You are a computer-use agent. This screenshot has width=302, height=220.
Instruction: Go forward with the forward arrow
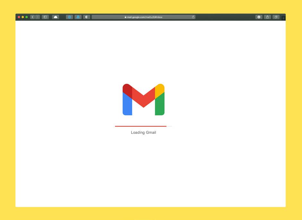(38, 17)
